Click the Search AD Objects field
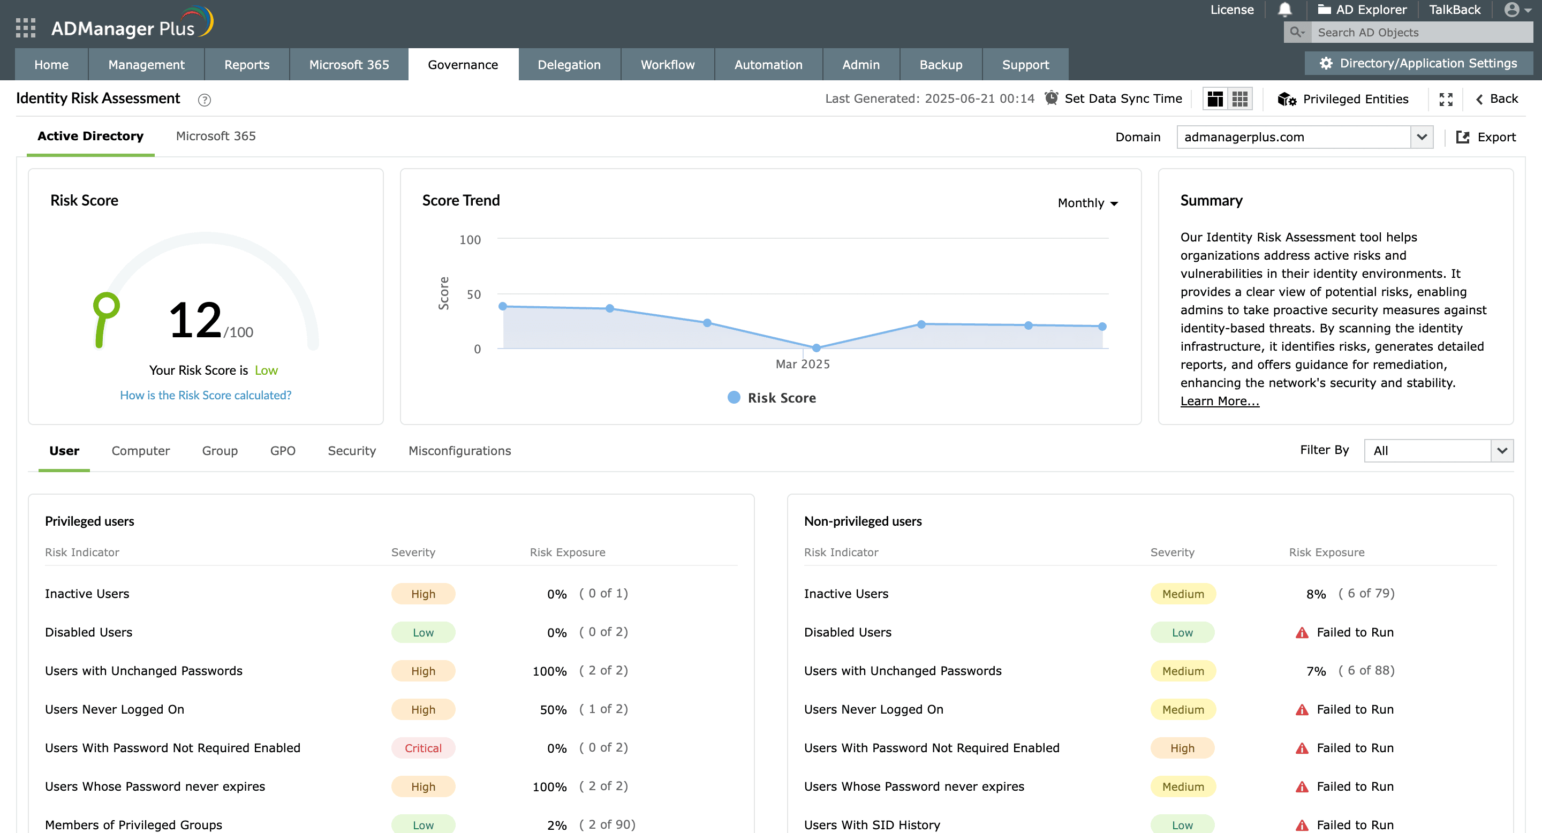1542x833 pixels. (x=1419, y=32)
